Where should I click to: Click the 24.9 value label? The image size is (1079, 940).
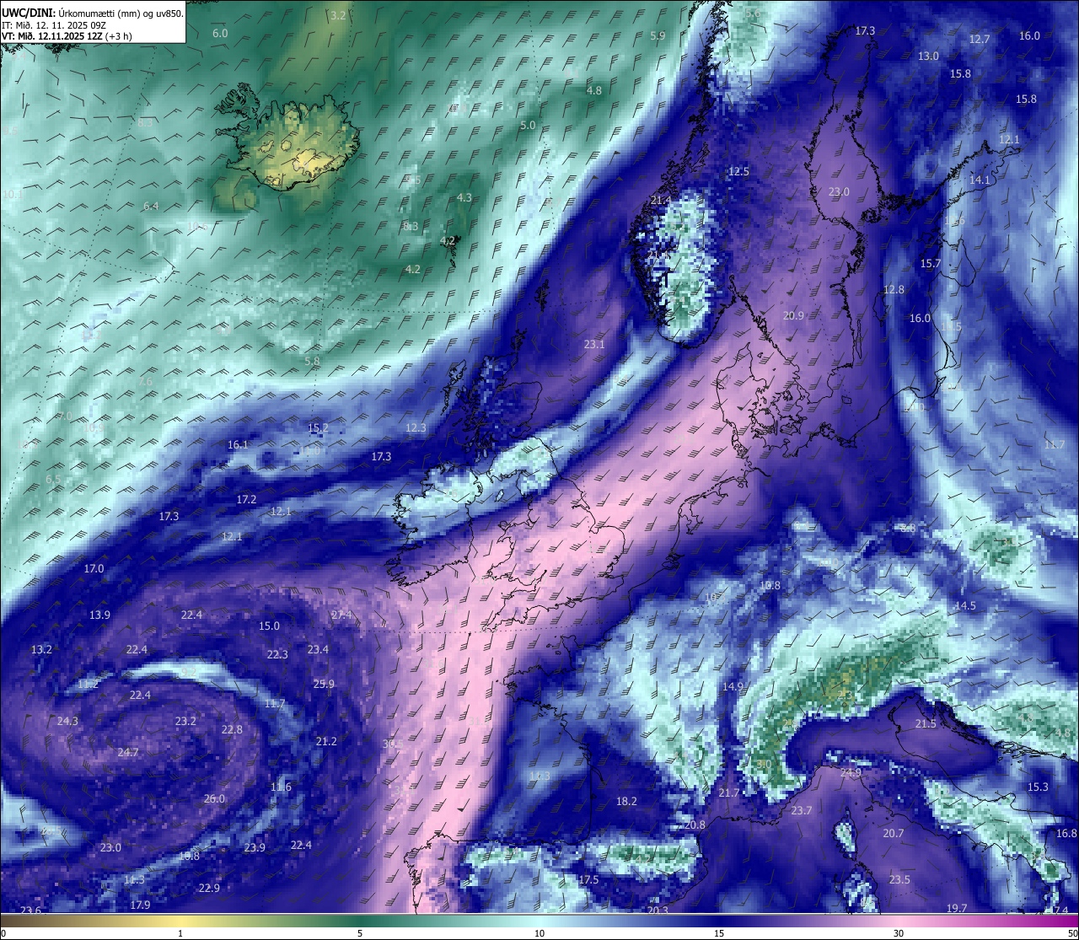[851, 772]
